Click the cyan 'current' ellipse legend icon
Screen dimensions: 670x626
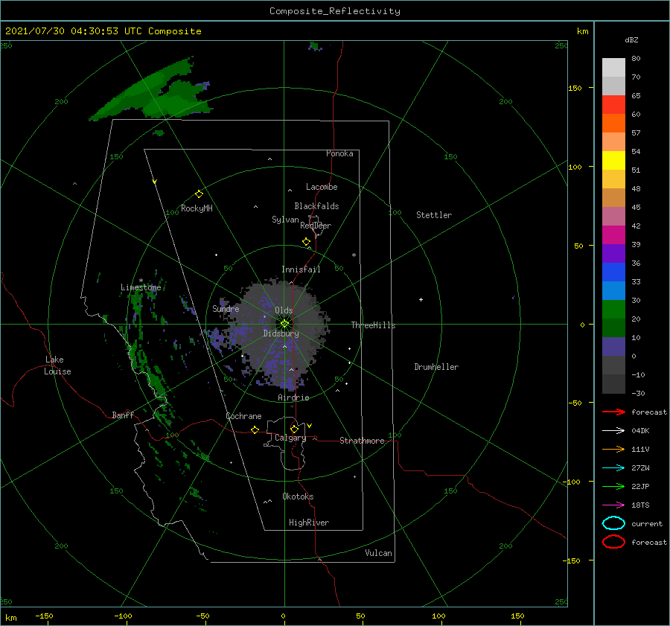pos(613,523)
